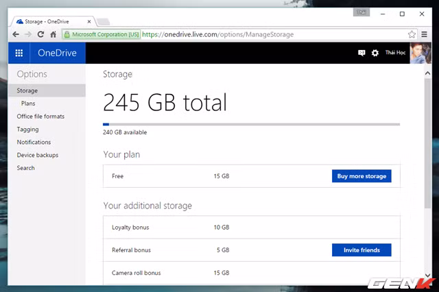Click the Your additional storage heading

click(147, 206)
